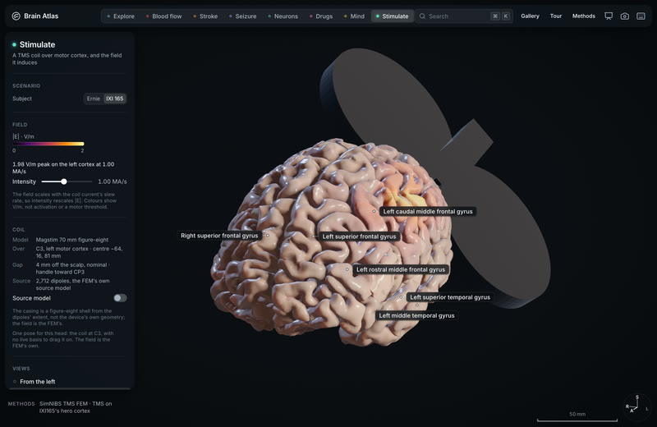The width and height of the screenshot is (657, 427).
Task: Start the Tour
Action: (556, 16)
